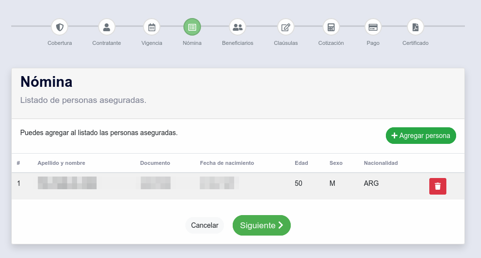481x258 pixels.
Task: Select the active Nómina list step icon
Action: [x=192, y=27]
